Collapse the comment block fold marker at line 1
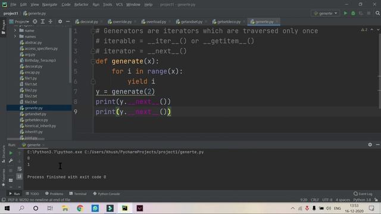Image resolution: width=381 pixels, height=214 pixels. coord(93,31)
